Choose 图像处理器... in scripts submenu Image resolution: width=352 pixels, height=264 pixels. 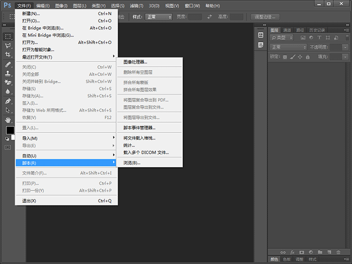pyautogui.click(x=150, y=62)
